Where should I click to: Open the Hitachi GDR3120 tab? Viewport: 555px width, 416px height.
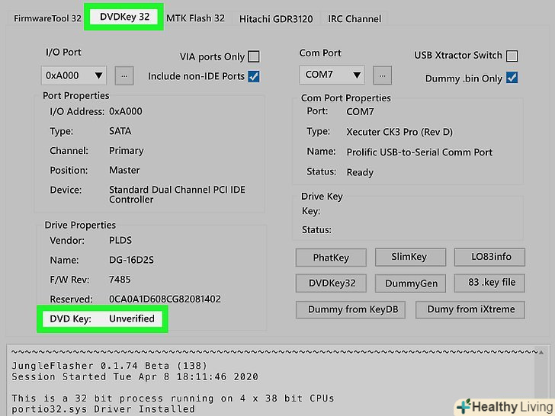click(x=276, y=19)
